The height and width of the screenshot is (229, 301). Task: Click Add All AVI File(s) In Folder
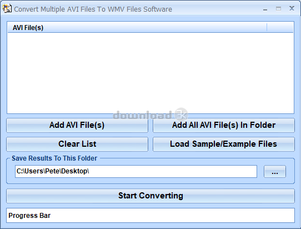point(224,125)
